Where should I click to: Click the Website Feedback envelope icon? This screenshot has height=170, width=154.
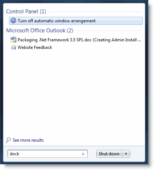tap(13, 47)
